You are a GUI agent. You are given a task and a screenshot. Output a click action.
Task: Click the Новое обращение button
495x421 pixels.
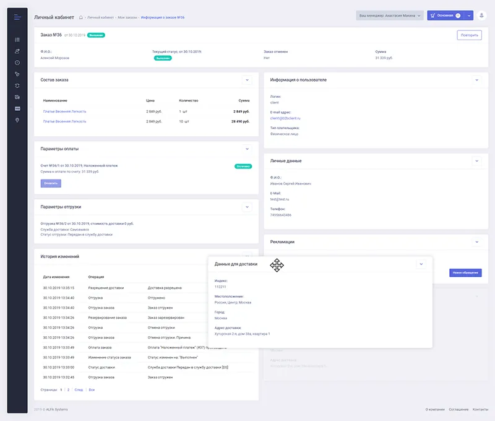[465, 272]
